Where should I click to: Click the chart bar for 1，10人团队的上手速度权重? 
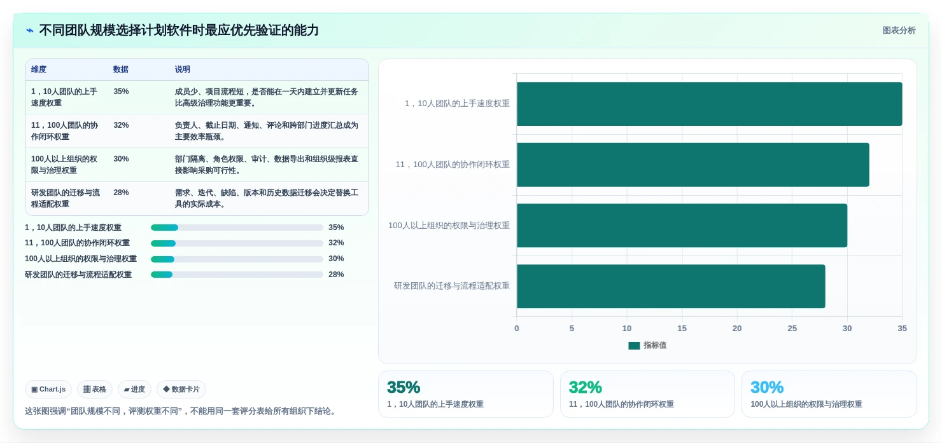pos(709,104)
